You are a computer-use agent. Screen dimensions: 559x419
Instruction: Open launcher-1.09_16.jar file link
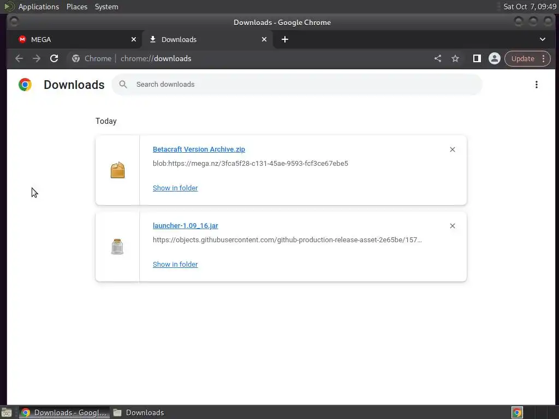[x=186, y=225]
